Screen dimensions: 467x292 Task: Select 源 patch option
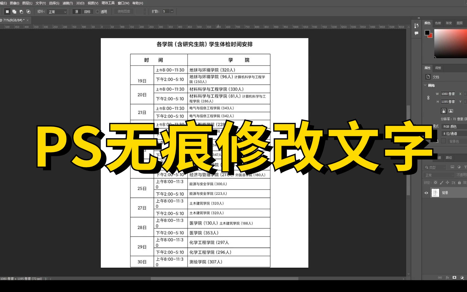[76, 12]
